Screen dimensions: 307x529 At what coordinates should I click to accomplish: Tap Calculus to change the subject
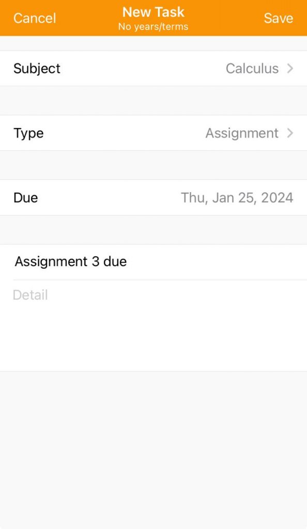point(252,68)
